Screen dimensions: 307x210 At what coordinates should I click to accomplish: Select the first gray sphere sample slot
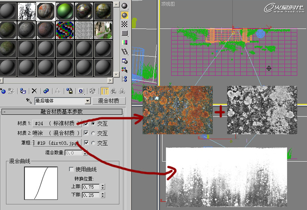pyautogui.click(x=8, y=11)
